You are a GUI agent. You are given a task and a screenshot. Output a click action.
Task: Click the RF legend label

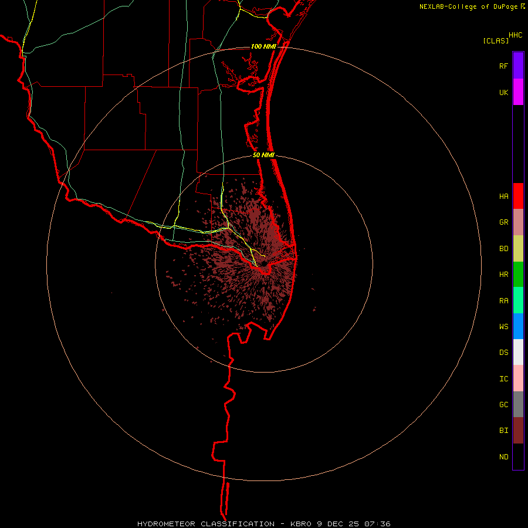point(503,66)
